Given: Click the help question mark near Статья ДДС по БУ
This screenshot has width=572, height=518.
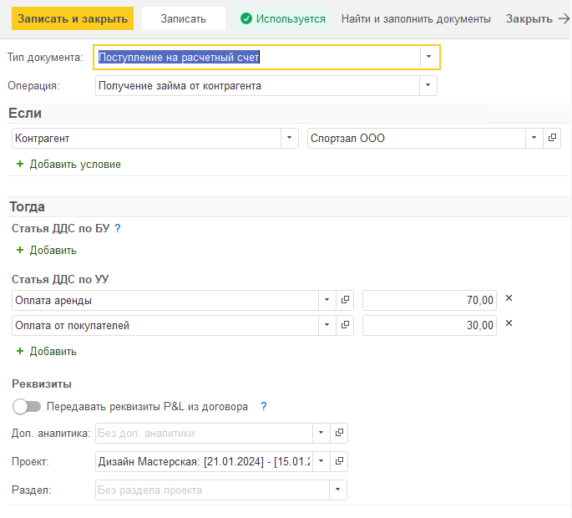Looking at the screenshot, I should point(118,228).
